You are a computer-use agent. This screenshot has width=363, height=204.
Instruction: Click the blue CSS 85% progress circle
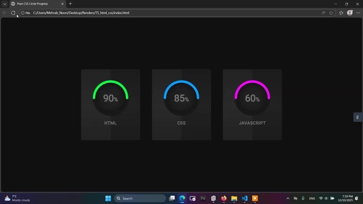(x=181, y=98)
